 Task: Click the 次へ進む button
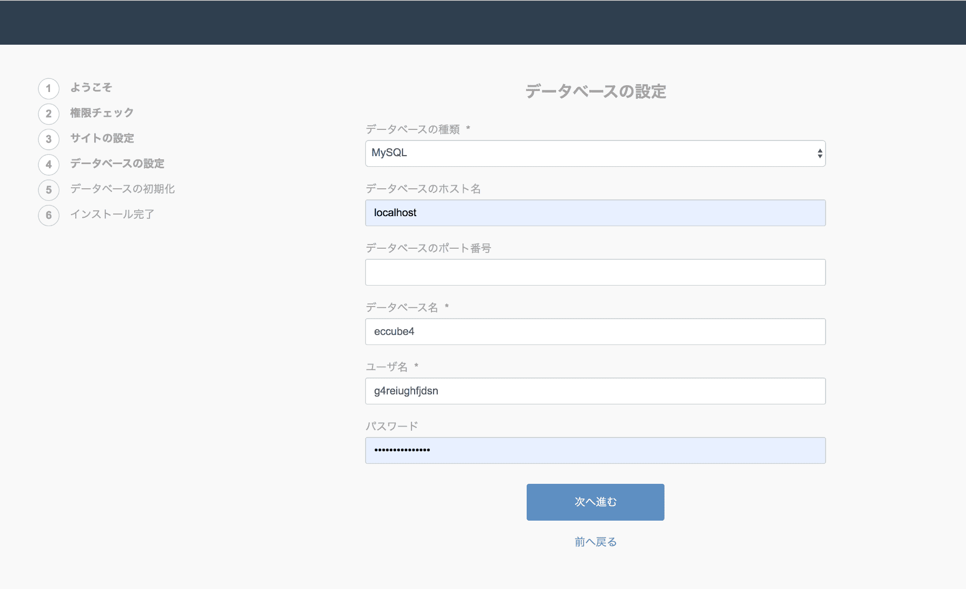595,502
